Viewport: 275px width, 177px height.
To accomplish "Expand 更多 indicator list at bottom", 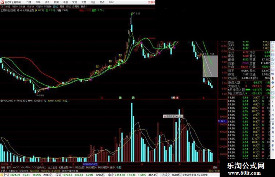I will pyautogui.click(x=112, y=167).
